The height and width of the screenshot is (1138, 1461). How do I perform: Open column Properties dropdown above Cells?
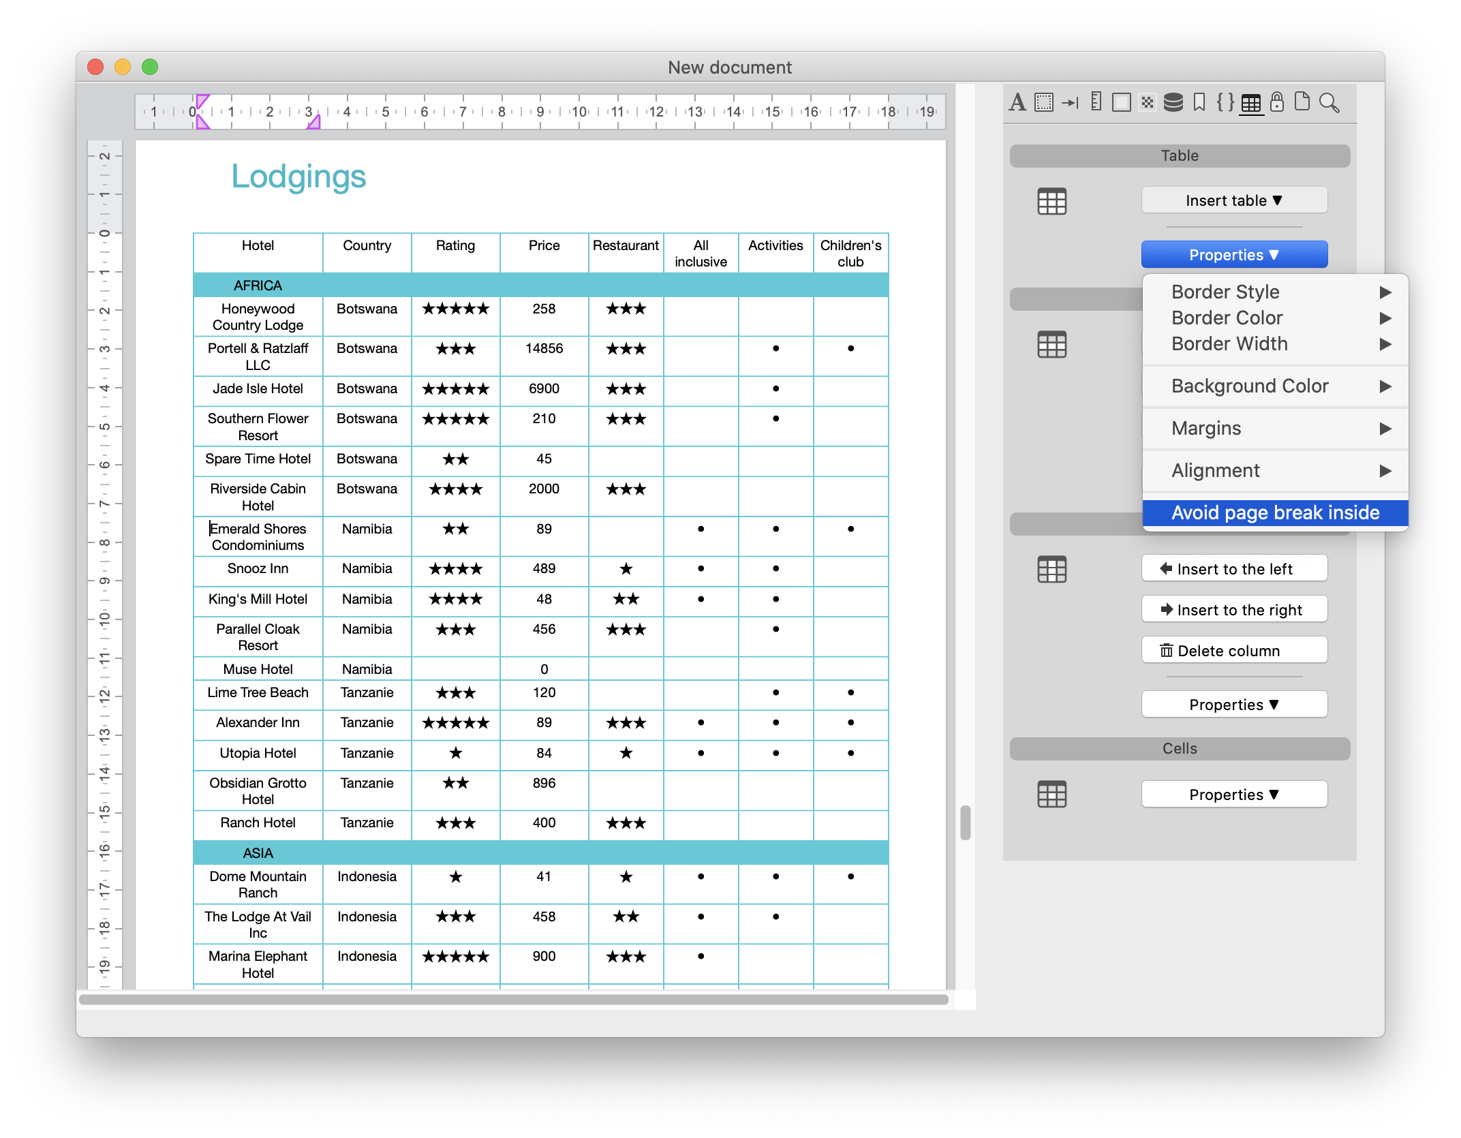(1234, 705)
